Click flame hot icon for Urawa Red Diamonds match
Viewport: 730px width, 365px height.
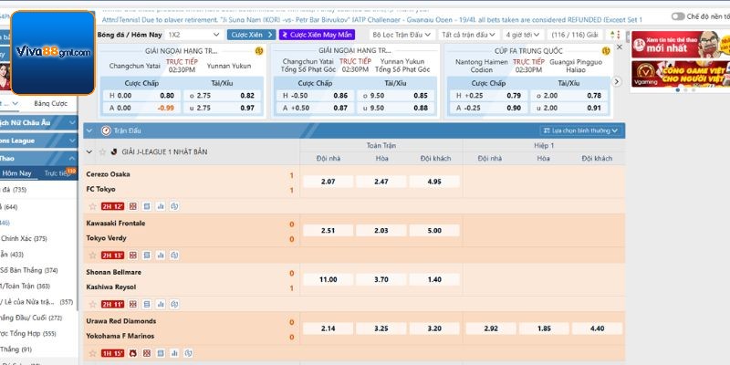[x=133, y=353]
